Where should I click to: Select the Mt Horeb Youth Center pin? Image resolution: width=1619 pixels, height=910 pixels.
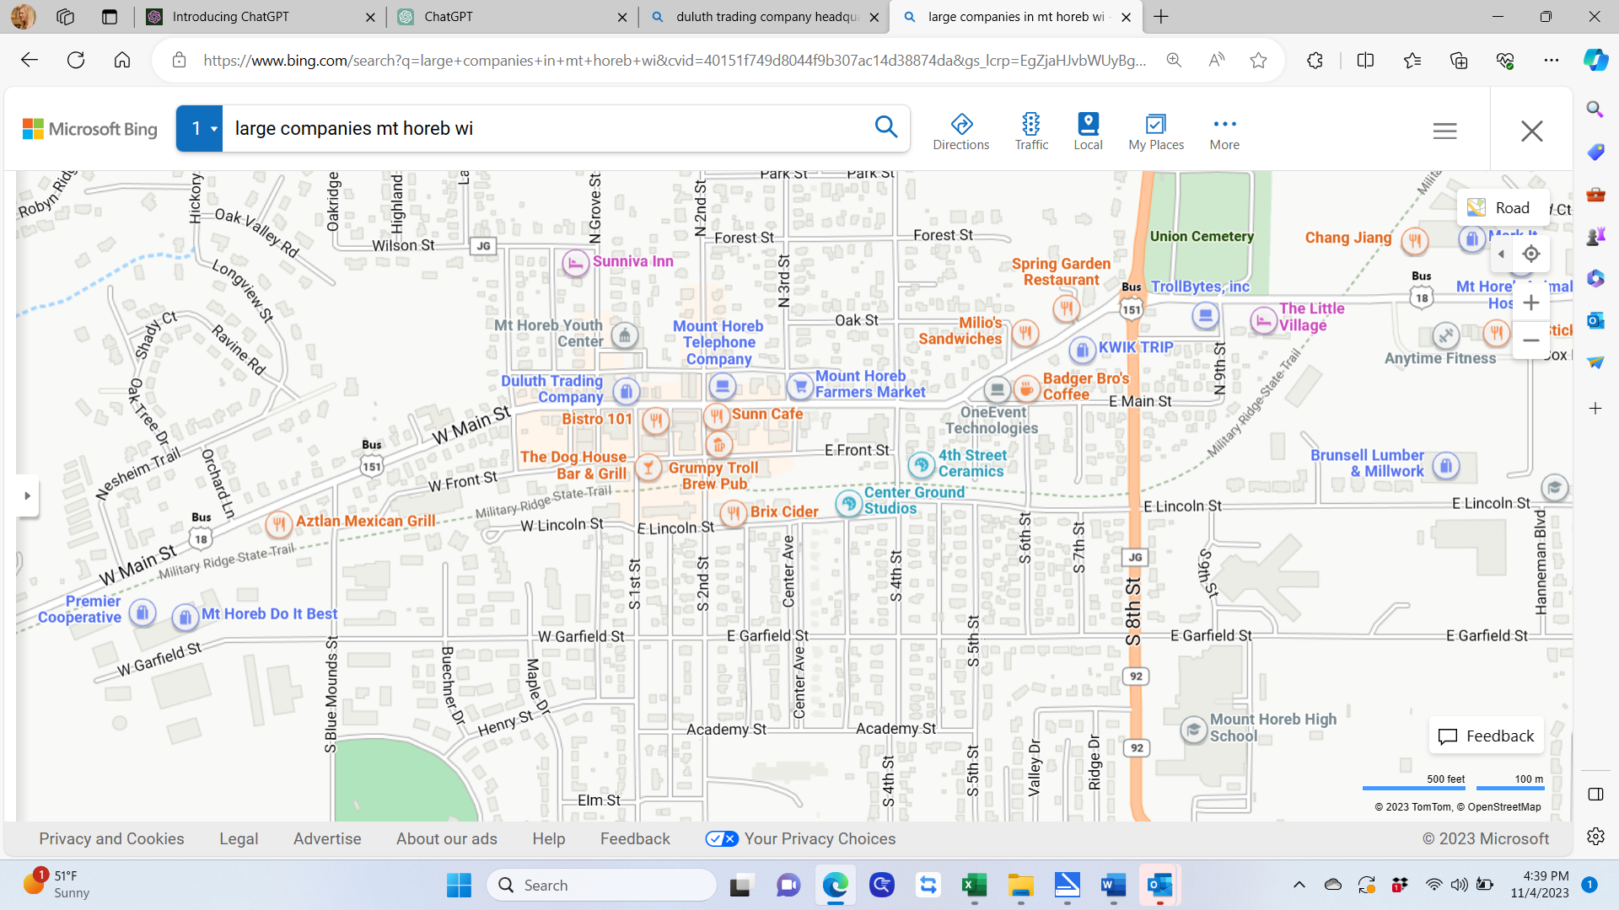625,335
